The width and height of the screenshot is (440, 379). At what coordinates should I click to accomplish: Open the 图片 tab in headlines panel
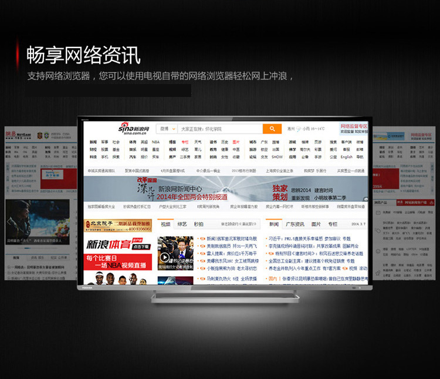point(316,224)
